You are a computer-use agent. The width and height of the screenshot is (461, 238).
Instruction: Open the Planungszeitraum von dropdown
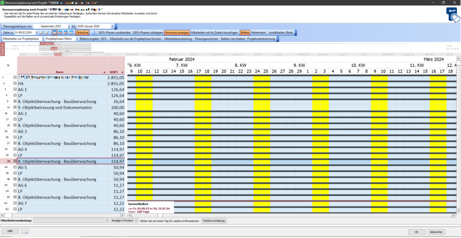click(x=69, y=26)
